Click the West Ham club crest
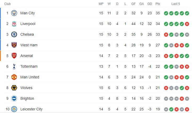Screen dimensions: 192x113 click(14, 45)
